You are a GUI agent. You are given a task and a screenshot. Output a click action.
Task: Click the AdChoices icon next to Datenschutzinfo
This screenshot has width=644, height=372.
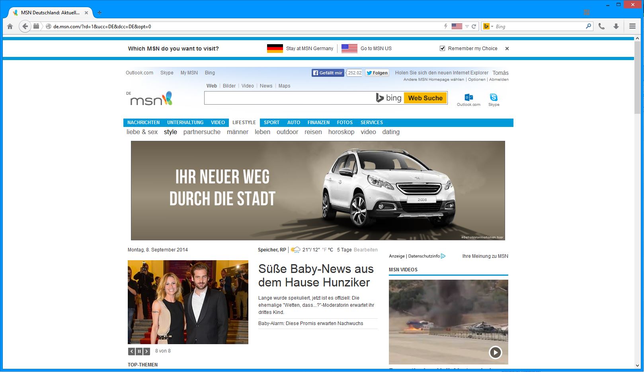pos(443,256)
